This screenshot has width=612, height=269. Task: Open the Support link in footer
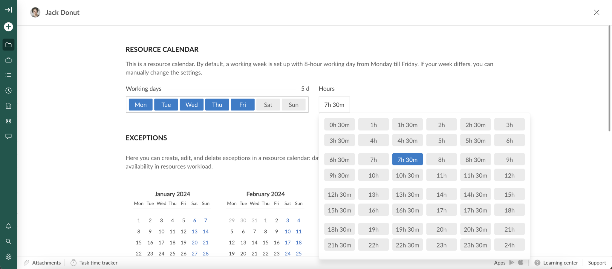coord(597,263)
